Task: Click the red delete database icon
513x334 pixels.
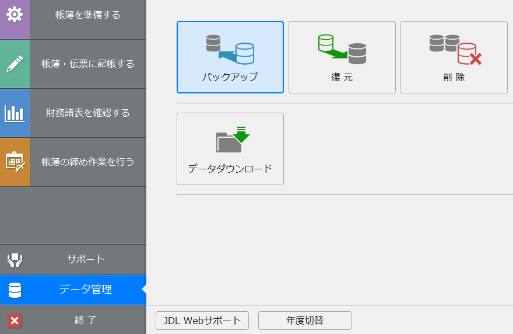Action: click(x=455, y=50)
